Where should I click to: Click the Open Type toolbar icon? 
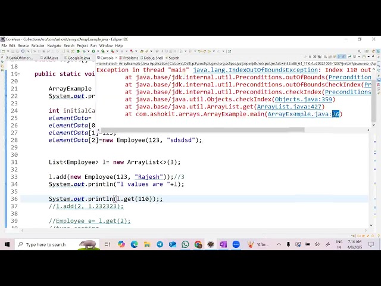tap(142, 51)
